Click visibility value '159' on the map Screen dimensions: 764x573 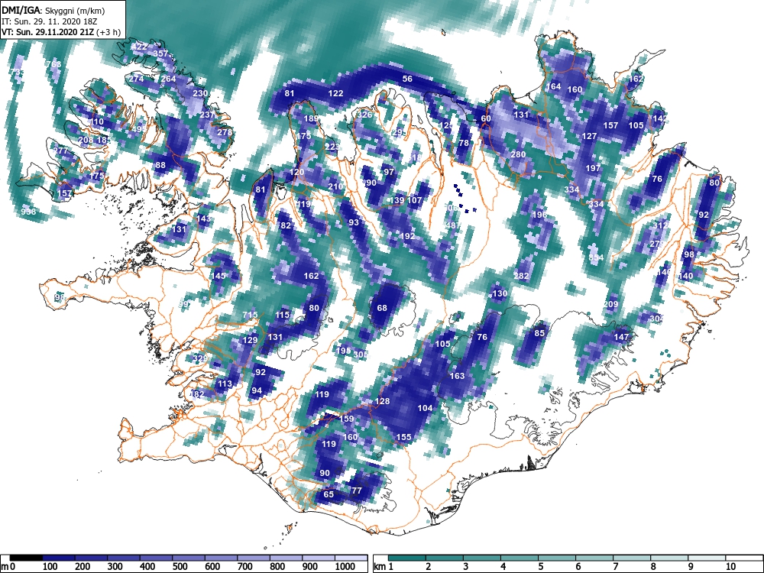pyautogui.click(x=346, y=419)
